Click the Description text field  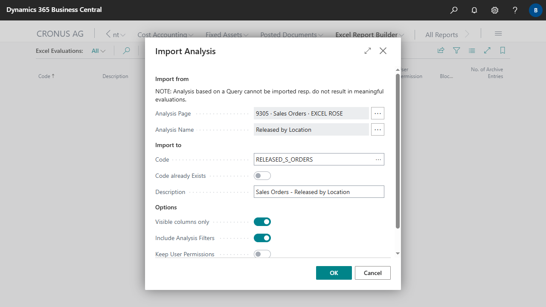[319, 192]
